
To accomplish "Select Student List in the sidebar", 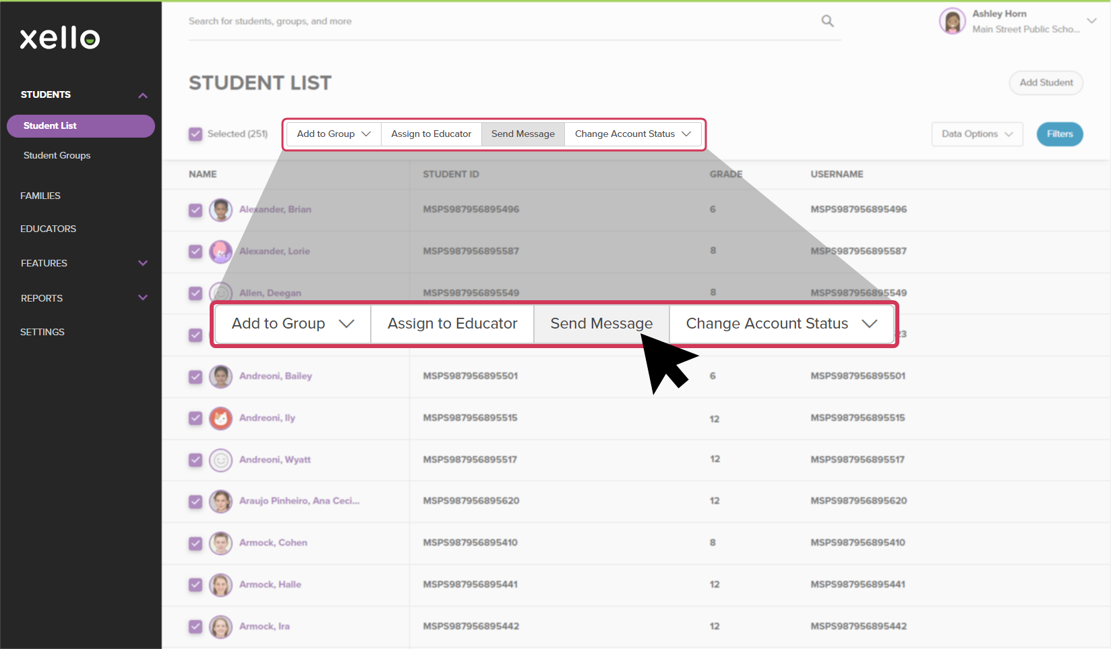I will point(81,126).
